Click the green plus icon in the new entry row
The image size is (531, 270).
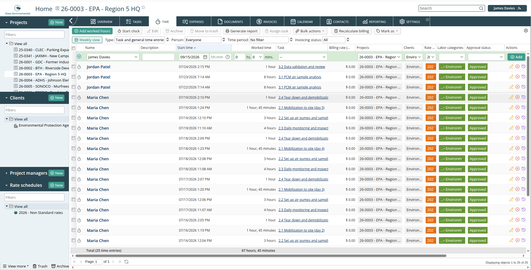coord(79,57)
